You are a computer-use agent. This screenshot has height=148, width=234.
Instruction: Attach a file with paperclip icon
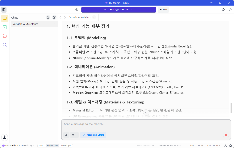click(x=66, y=135)
